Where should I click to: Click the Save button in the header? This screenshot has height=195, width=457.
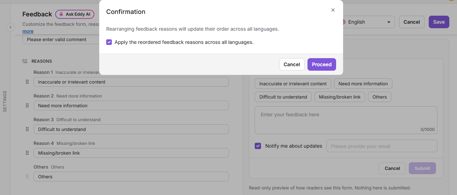[439, 22]
